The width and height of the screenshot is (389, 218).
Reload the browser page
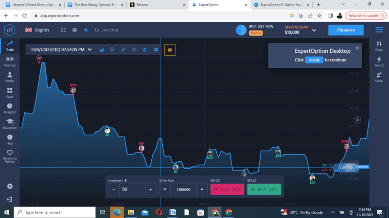click(x=24, y=16)
